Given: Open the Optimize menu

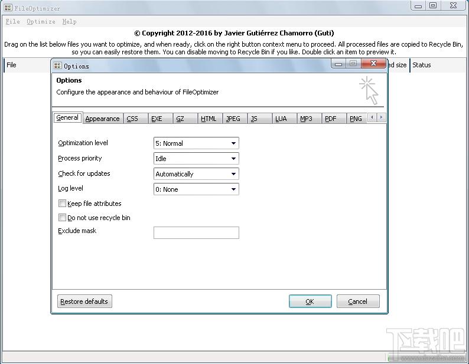Looking at the screenshot, I should (x=41, y=21).
